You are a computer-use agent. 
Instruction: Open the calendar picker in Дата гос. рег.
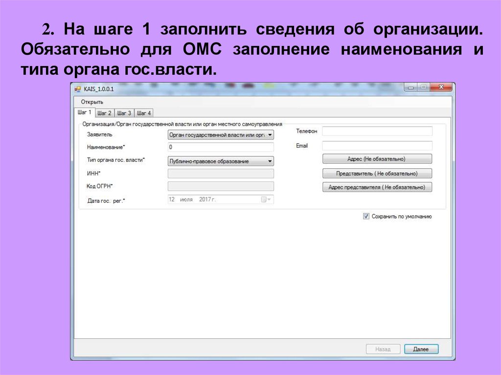point(266,199)
